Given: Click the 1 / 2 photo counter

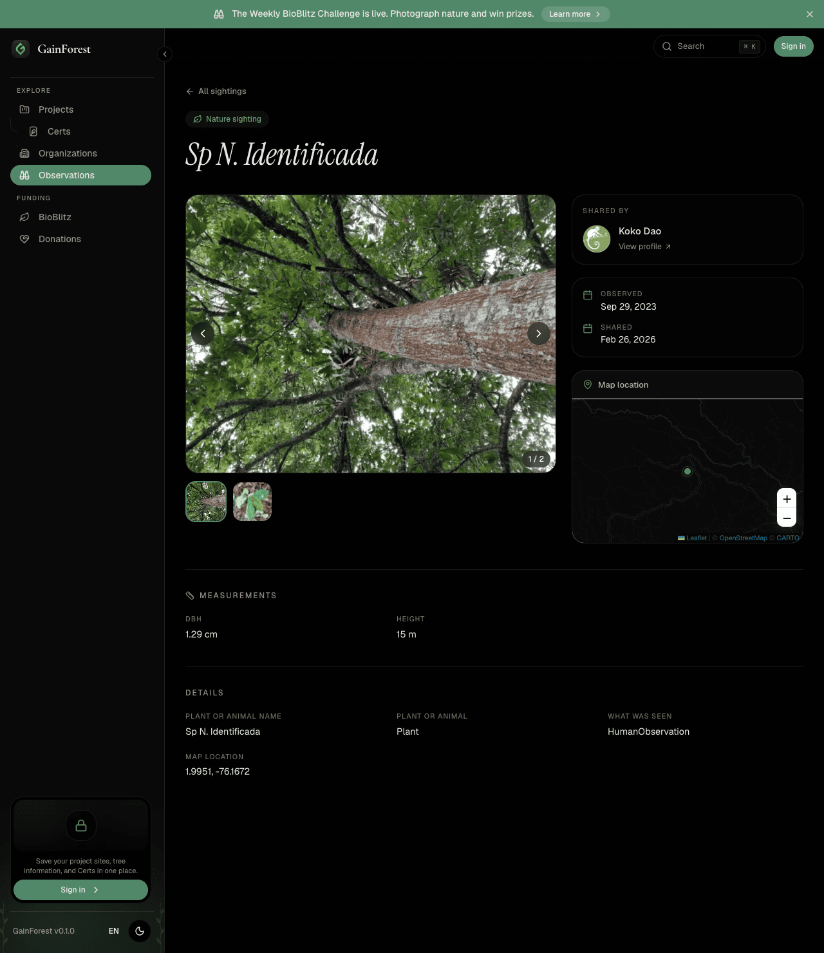Looking at the screenshot, I should [x=536, y=459].
